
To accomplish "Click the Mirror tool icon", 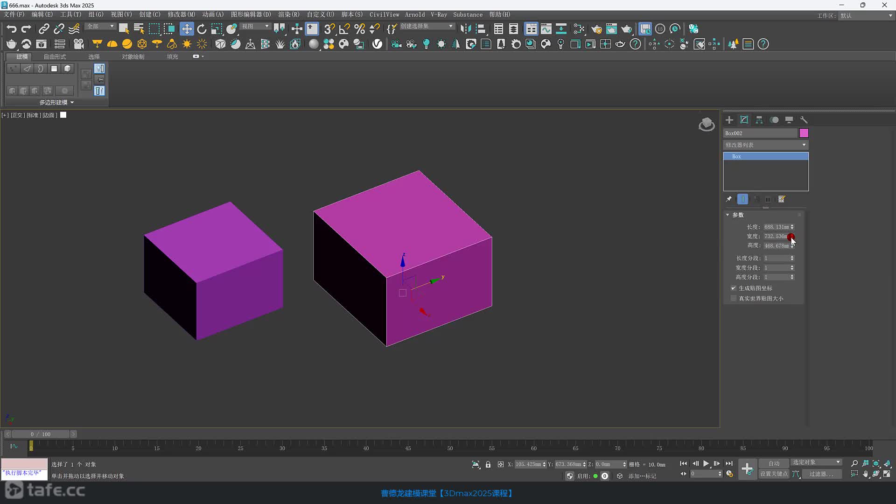I will [x=465, y=29].
